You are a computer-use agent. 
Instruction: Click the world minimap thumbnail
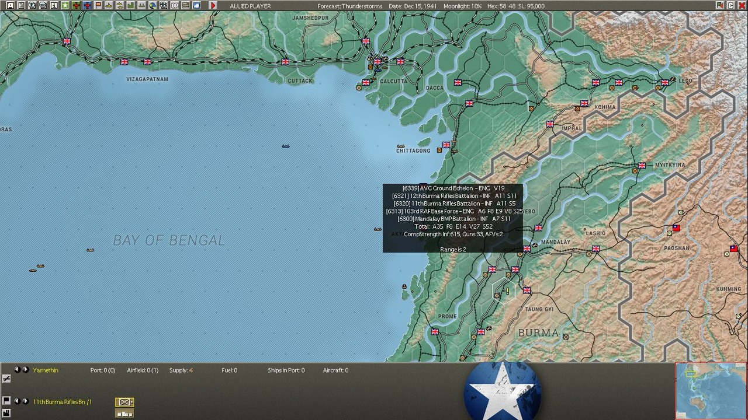tap(711, 391)
